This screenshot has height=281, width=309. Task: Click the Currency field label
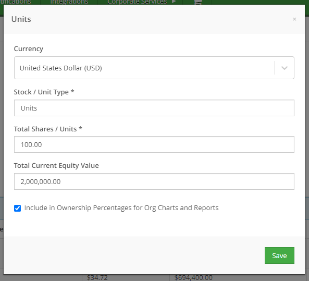click(28, 48)
